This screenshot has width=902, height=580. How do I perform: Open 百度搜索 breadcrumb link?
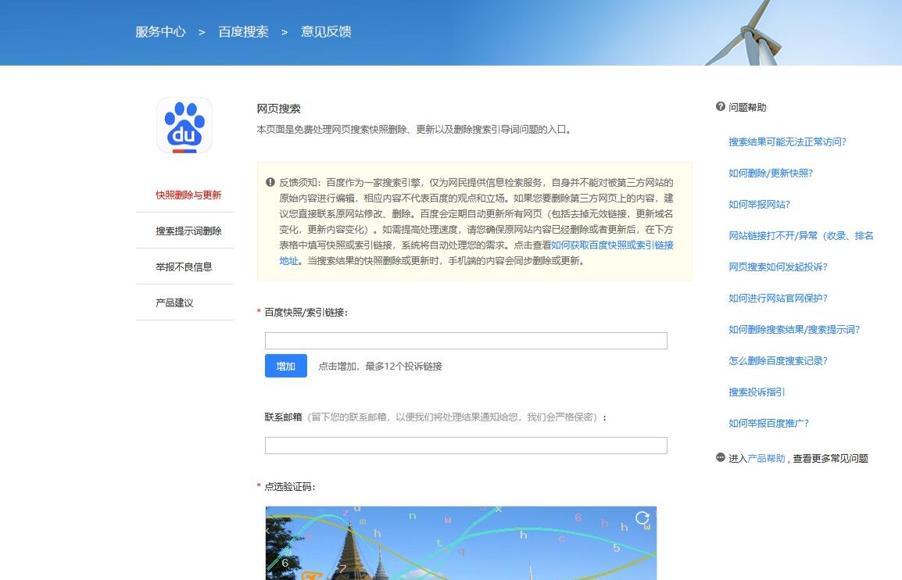point(243,32)
